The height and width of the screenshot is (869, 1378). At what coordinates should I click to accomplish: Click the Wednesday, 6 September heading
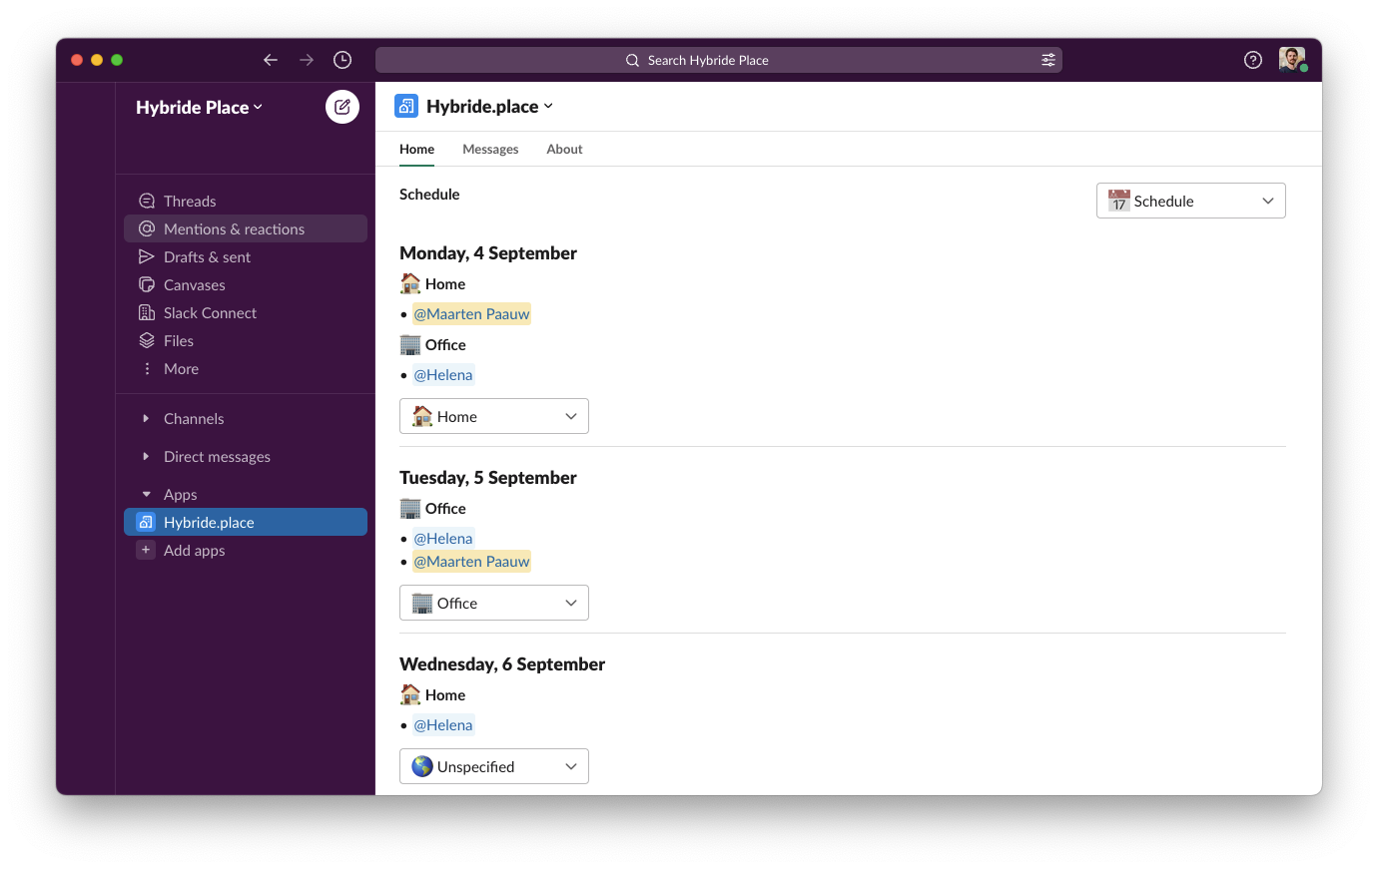click(502, 663)
